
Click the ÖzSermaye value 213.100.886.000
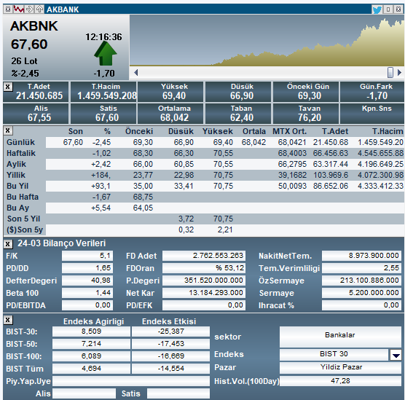(x=361, y=281)
